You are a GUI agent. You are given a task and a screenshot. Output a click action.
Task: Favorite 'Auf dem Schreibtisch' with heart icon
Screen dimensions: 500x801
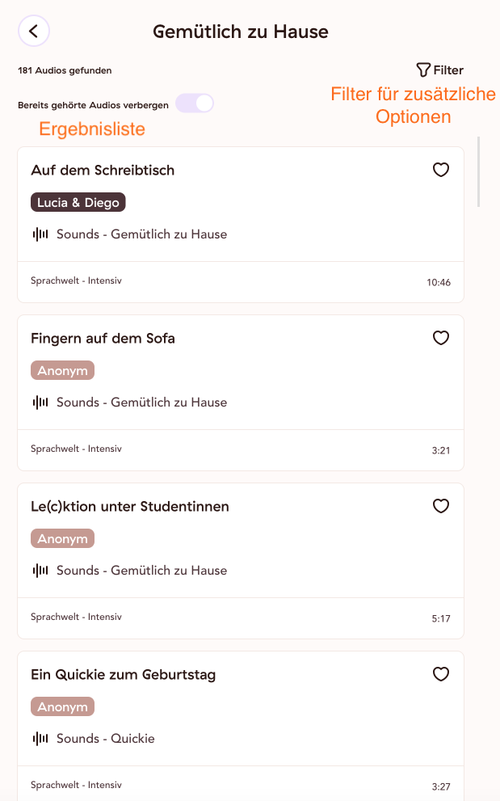[x=441, y=170]
